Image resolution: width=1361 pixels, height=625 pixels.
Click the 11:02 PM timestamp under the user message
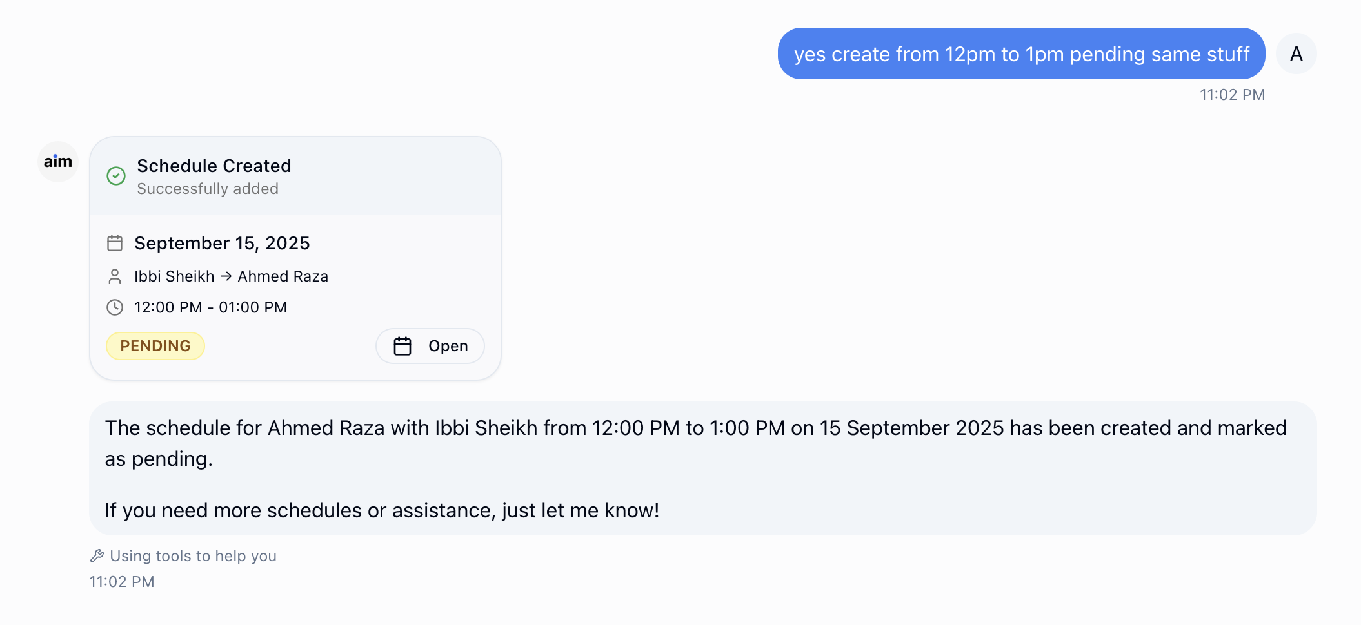(1233, 94)
